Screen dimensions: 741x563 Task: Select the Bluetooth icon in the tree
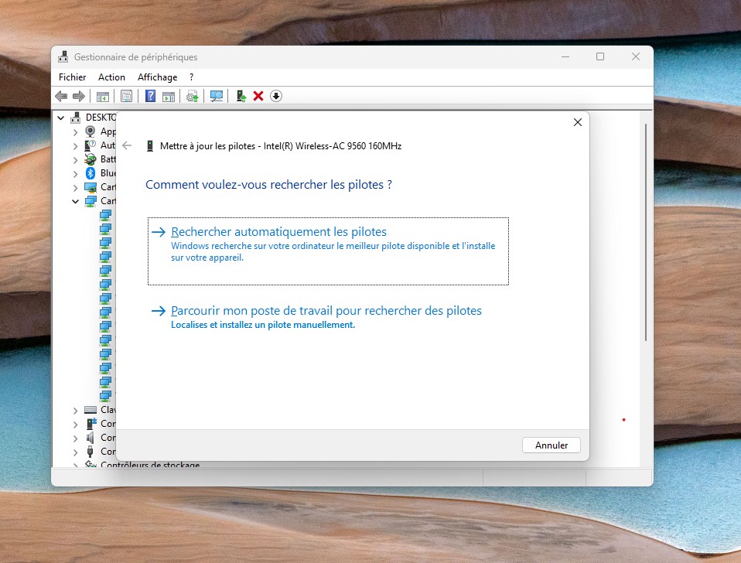coord(90,173)
